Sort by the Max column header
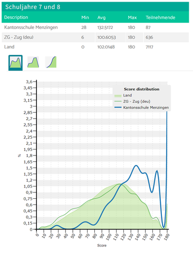The image size is (193, 253). 132,17
